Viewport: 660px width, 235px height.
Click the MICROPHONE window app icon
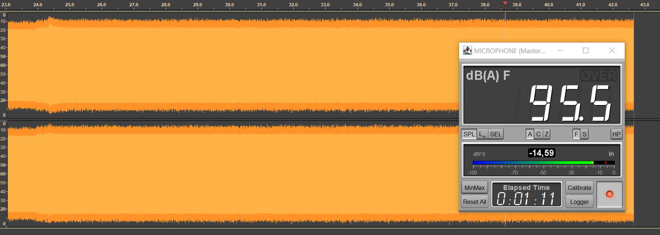pyautogui.click(x=467, y=51)
